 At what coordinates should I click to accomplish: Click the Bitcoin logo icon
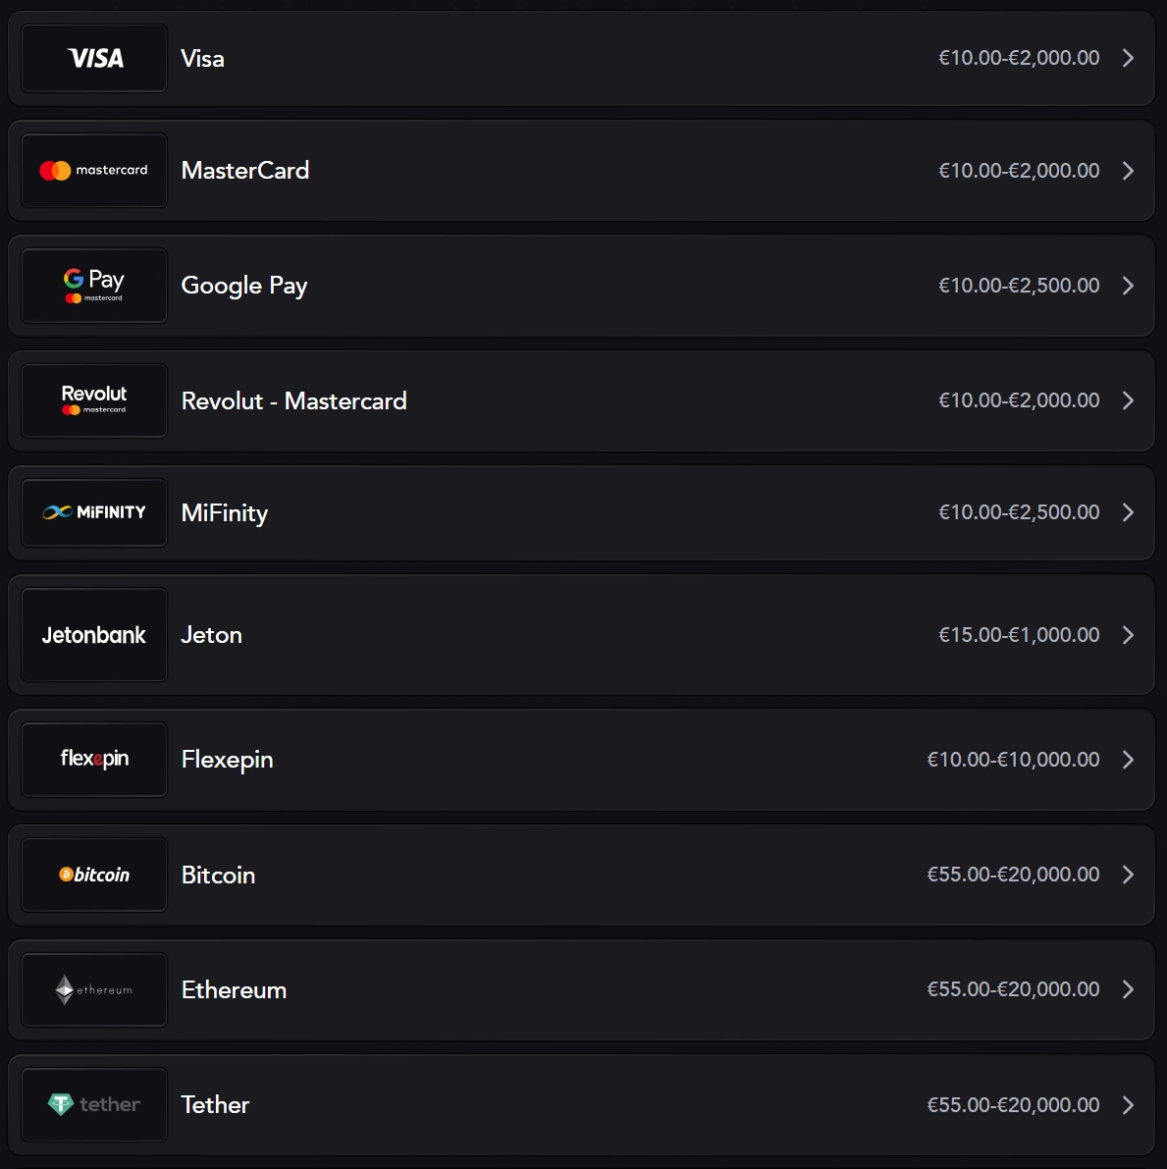coord(94,875)
